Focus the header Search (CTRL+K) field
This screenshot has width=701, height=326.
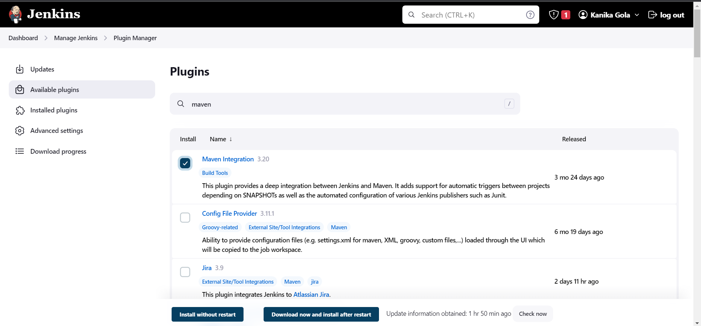tap(471, 15)
